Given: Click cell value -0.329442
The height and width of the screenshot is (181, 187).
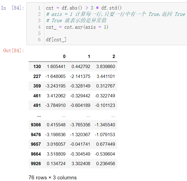Looking at the screenshot, I should 80,96.
